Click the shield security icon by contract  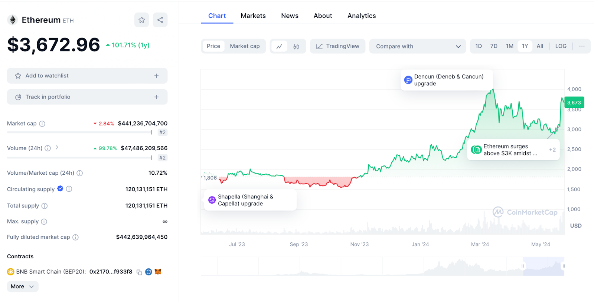tap(148, 272)
